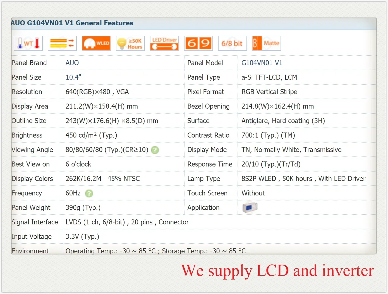
Task: Click the LED Driver feature icon
Action: (164, 43)
